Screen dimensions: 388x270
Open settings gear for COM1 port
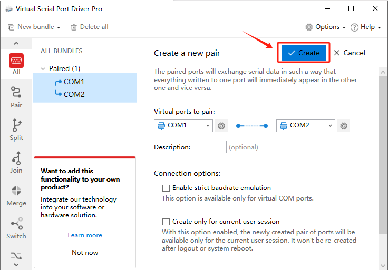[221, 126]
